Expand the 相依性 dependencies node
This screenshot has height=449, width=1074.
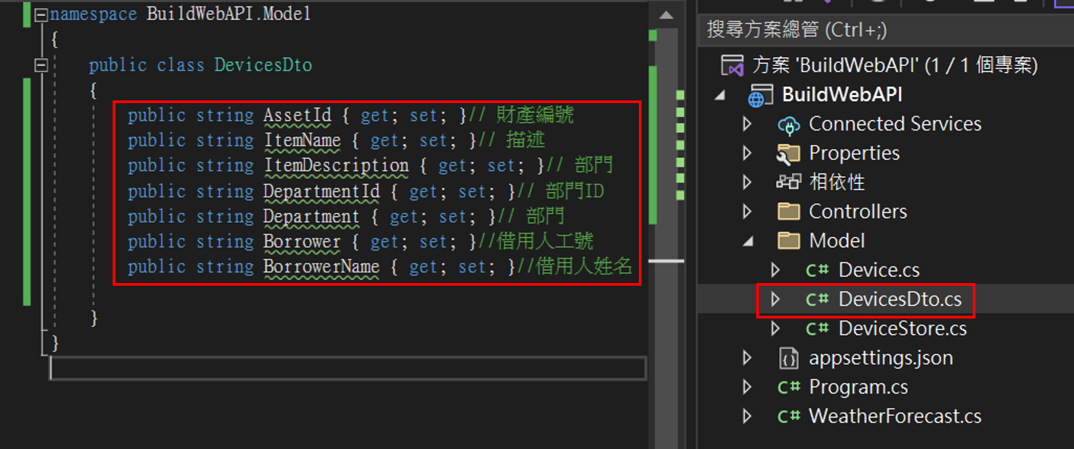(x=748, y=182)
